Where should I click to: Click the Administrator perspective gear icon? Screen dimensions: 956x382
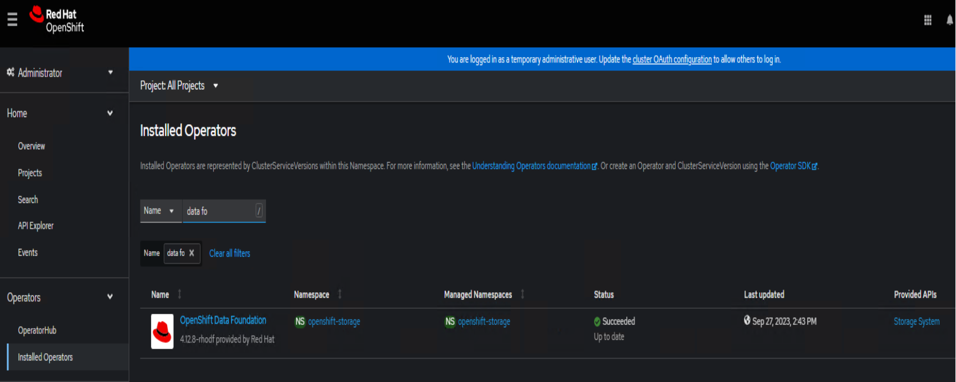tap(11, 72)
